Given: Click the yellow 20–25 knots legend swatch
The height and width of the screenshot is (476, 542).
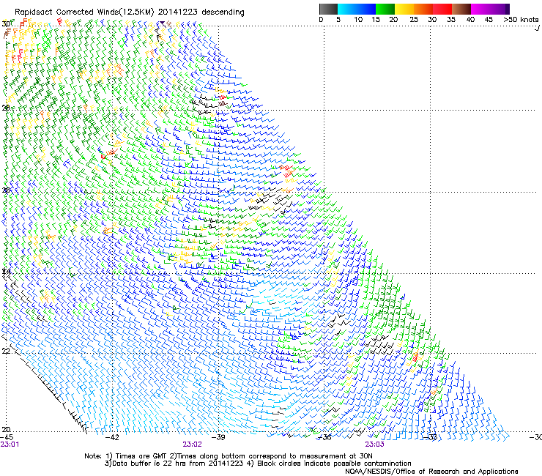Looking at the screenshot, I should click(404, 9).
